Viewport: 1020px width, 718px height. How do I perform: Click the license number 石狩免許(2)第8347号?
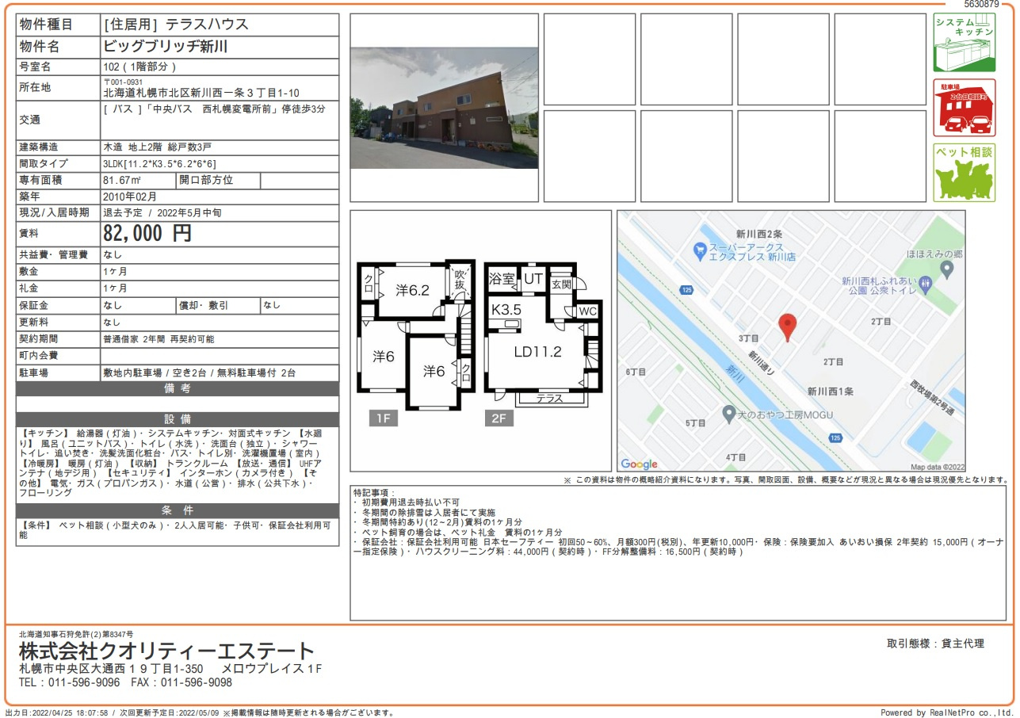click(94, 635)
